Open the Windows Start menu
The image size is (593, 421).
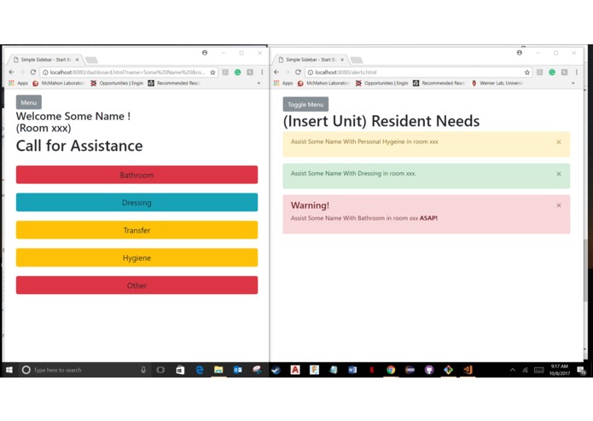click(x=9, y=370)
